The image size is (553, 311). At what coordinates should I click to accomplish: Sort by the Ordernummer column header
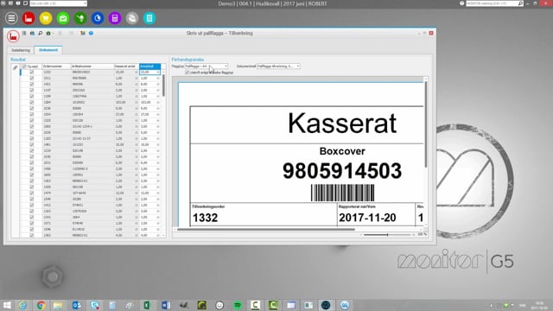56,67
